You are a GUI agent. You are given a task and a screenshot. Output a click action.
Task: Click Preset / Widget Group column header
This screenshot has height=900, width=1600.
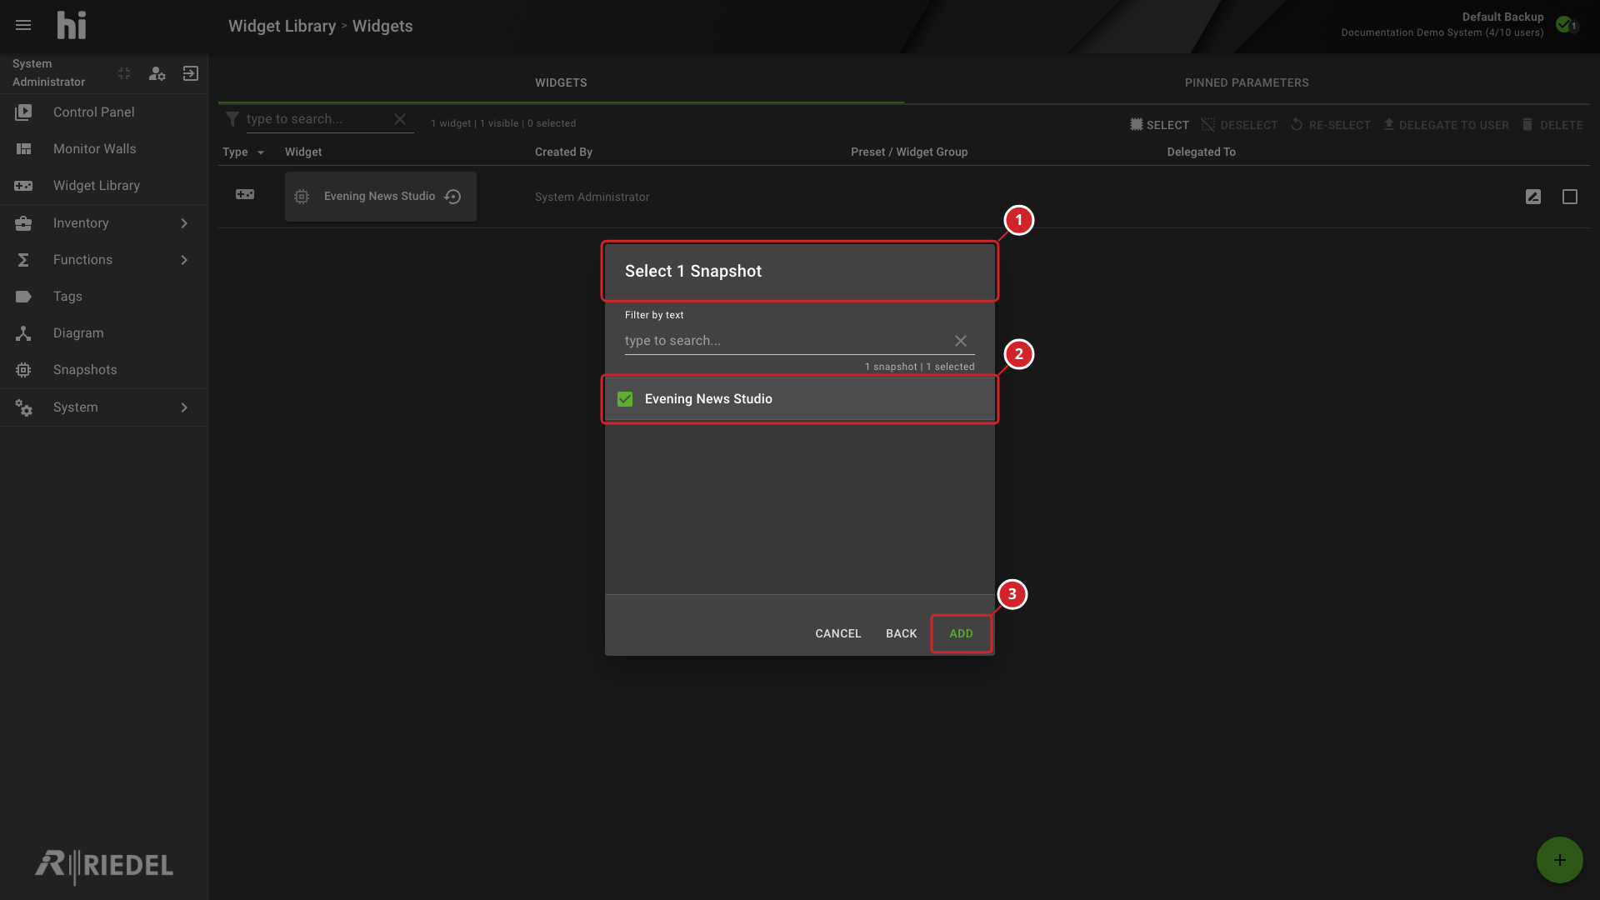(x=909, y=152)
